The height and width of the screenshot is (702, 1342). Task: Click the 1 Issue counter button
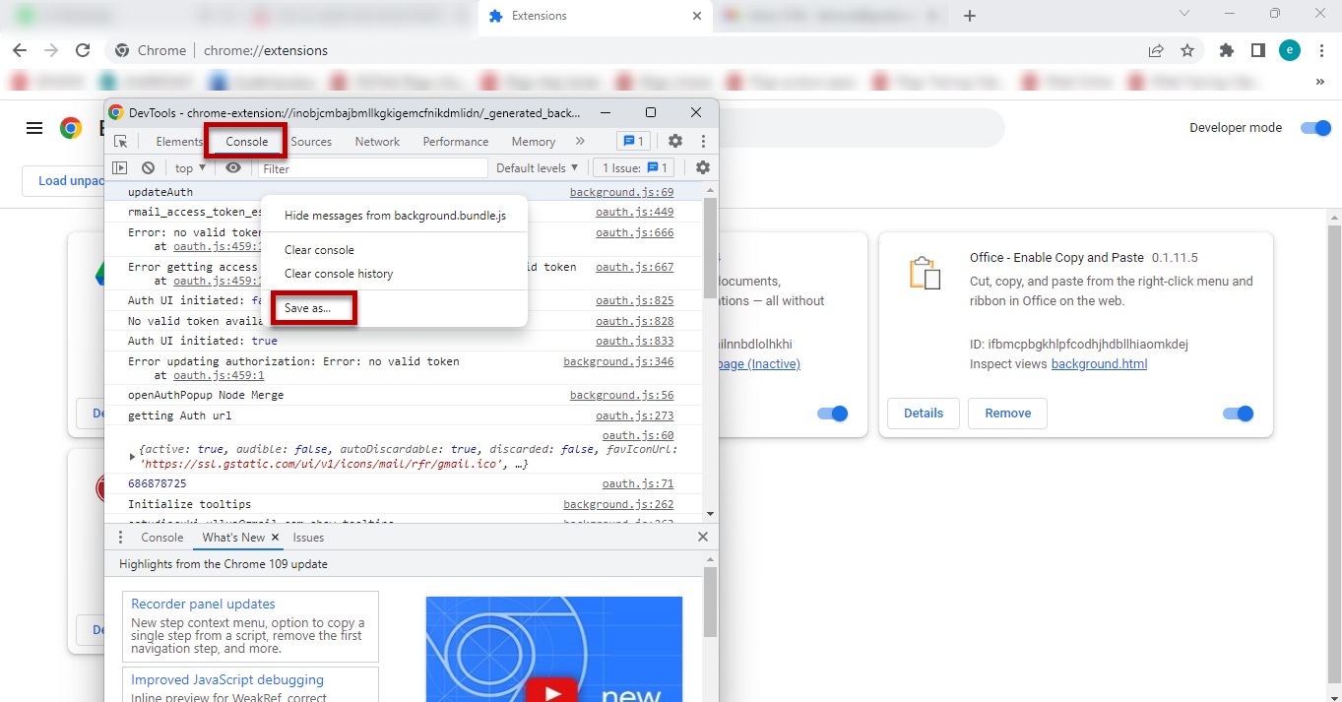(x=634, y=168)
